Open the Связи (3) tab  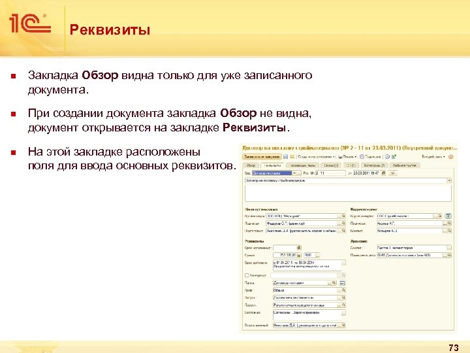(x=331, y=165)
